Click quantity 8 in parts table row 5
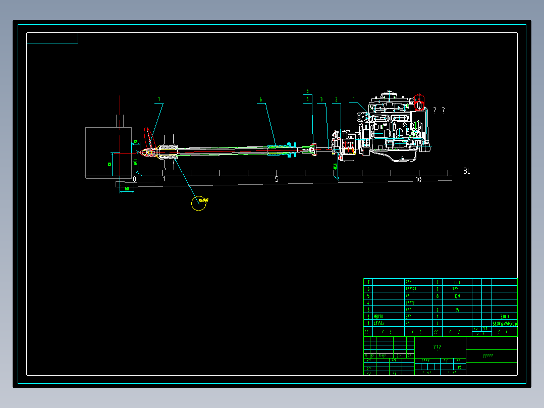Image resolution: width=544 pixels, height=408 pixels. click(x=437, y=296)
